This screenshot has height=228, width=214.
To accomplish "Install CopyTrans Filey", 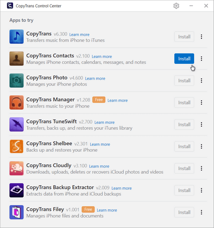I will 184,212.
